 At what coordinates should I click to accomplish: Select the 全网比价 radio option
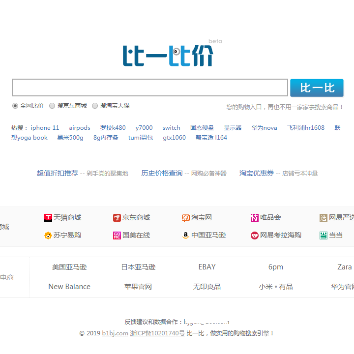(15, 106)
